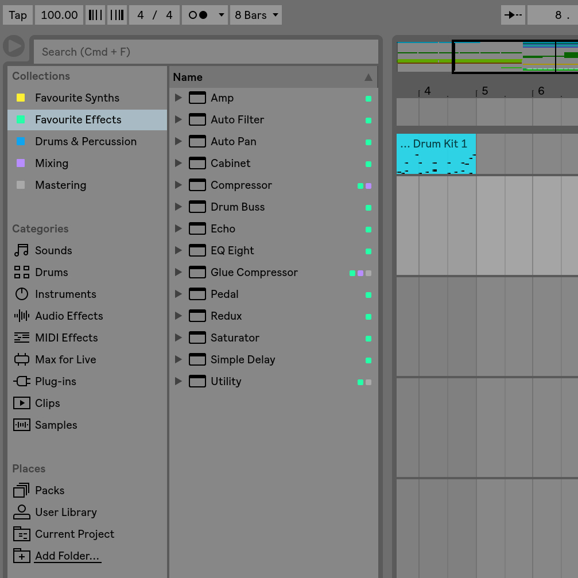This screenshot has width=578, height=578.
Task: Select the Pedal device icon
Action: (x=197, y=294)
